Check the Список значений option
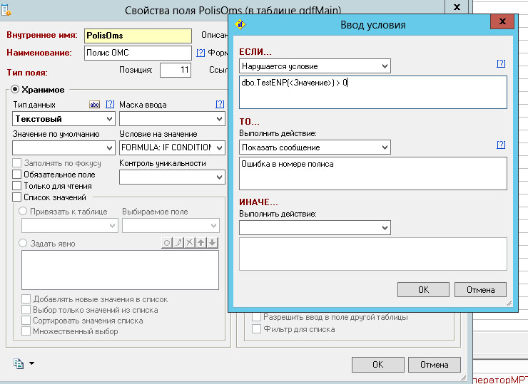 tap(17, 197)
